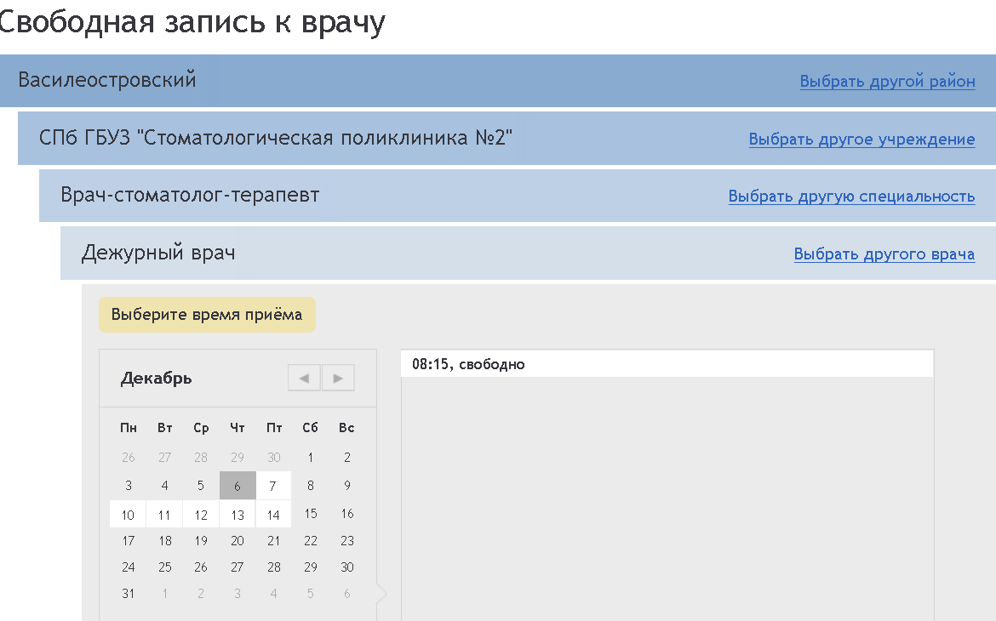Click the previous month arrow button
The height and width of the screenshot is (621, 996).
coord(304,378)
